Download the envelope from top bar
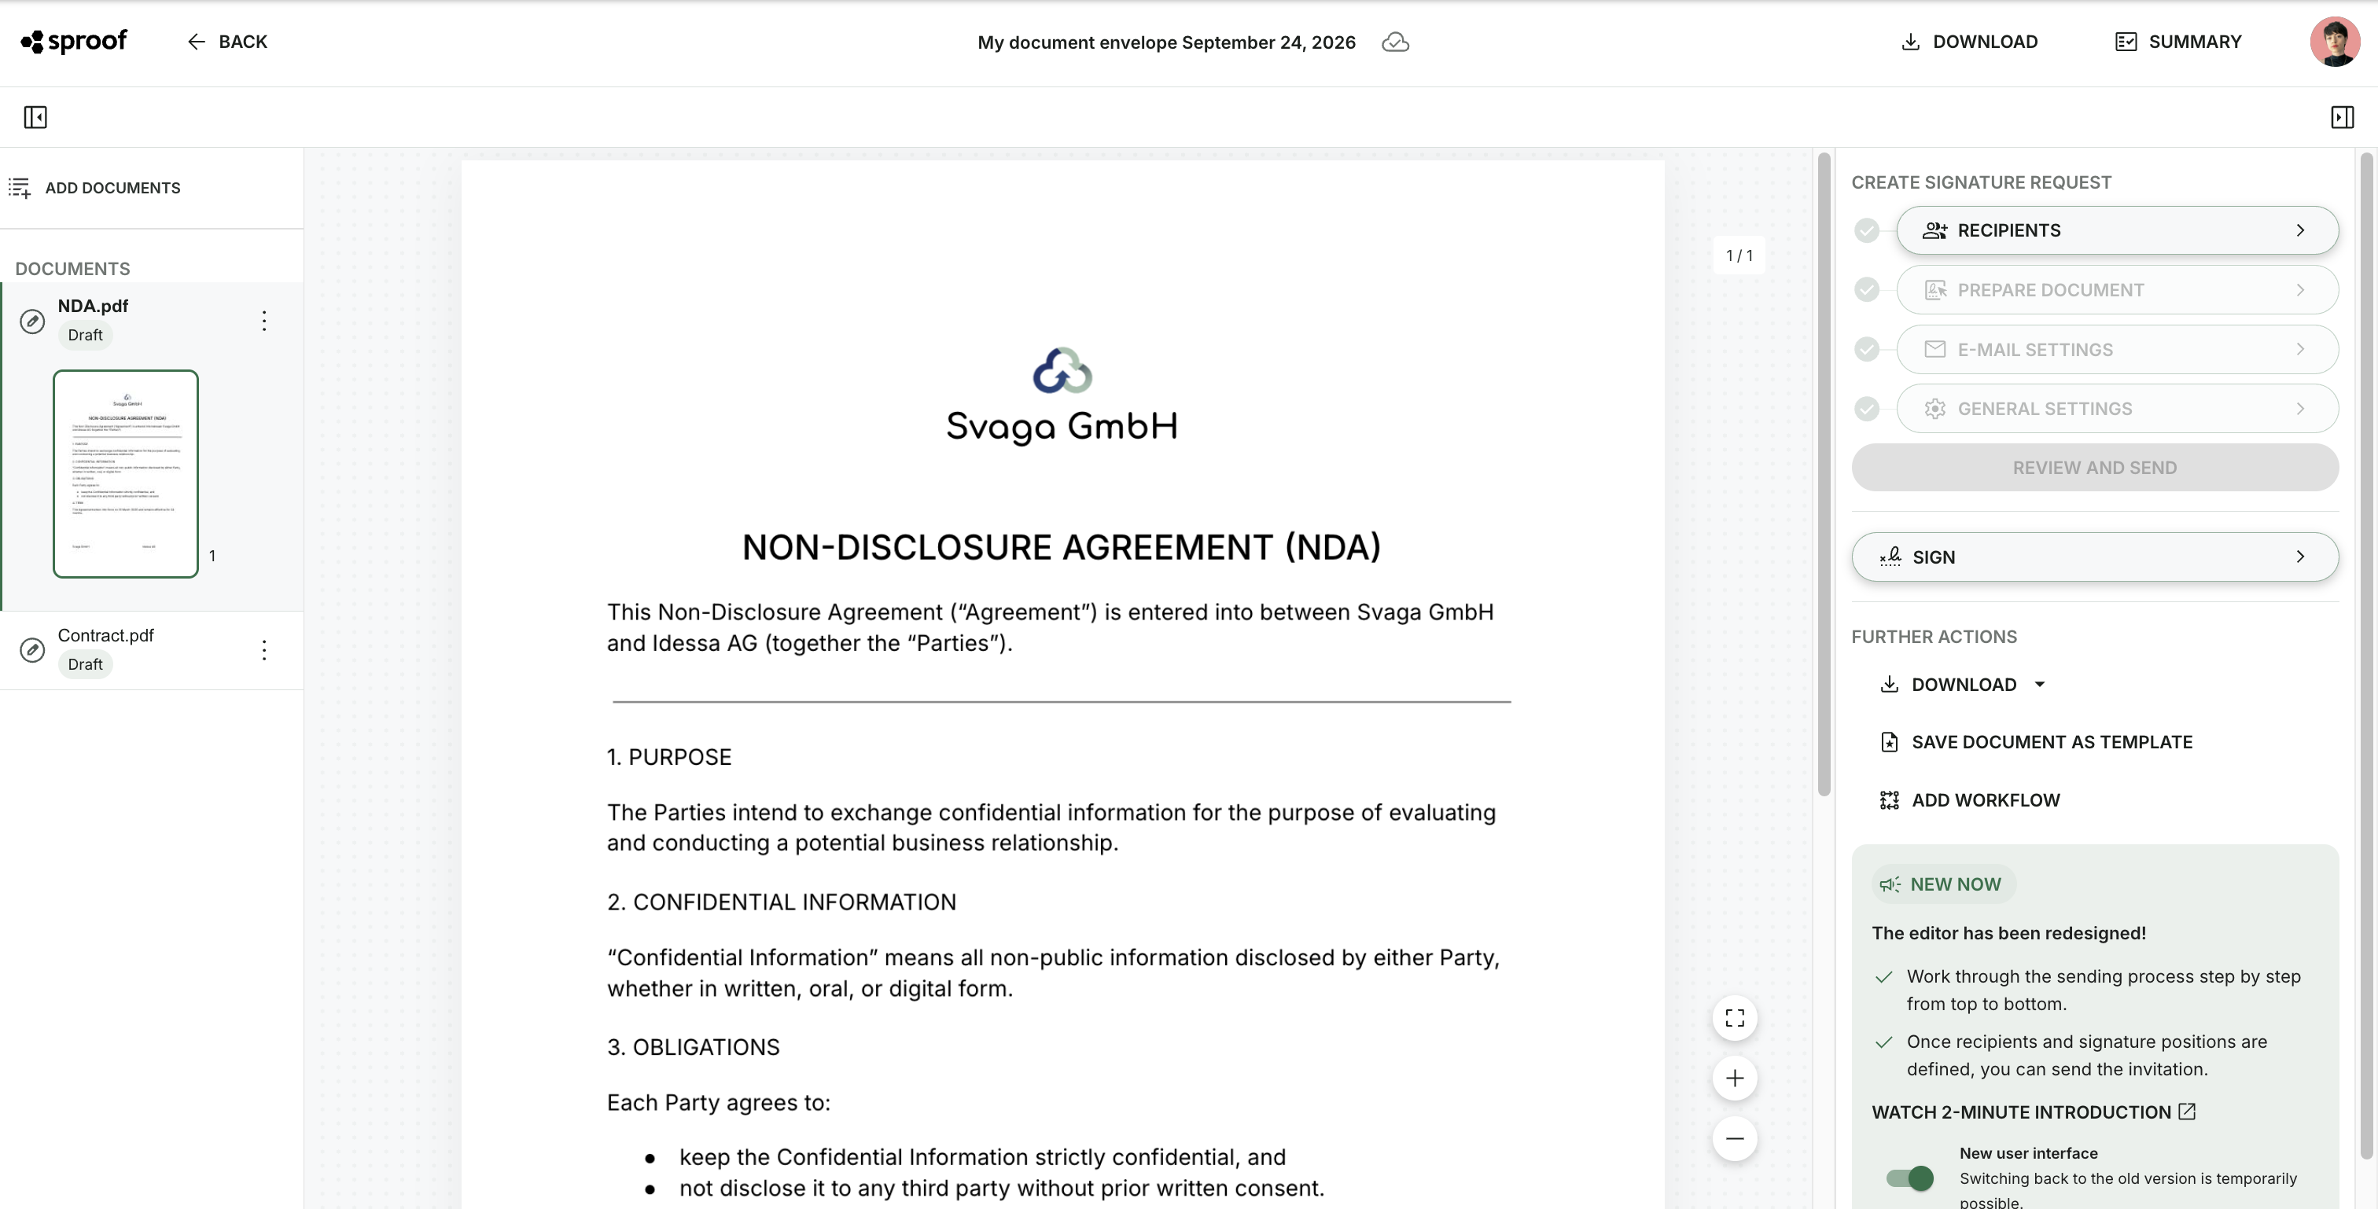2378x1209 pixels. pyautogui.click(x=1969, y=42)
